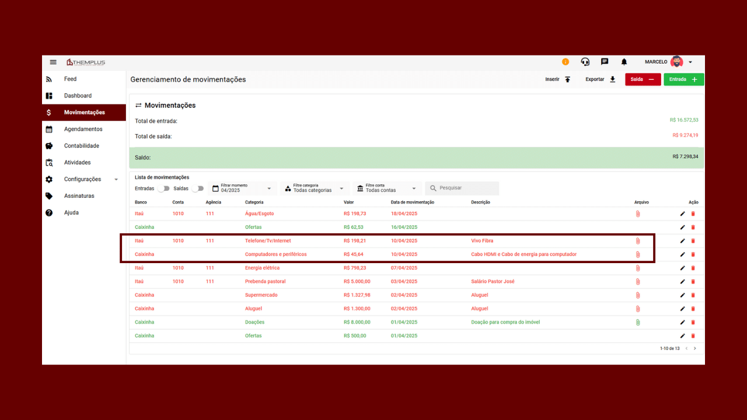Enable the Saídas filter toggle
The height and width of the screenshot is (420, 747).
point(198,188)
